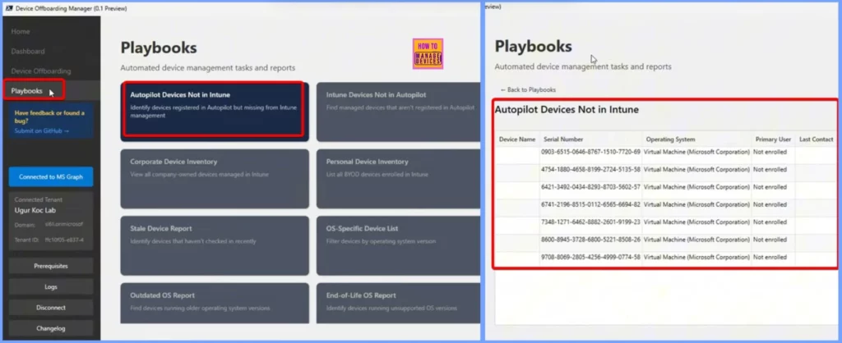The width and height of the screenshot is (842, 343).
Task: Click Back to Playbooks link
Action: tap(528, 90)
